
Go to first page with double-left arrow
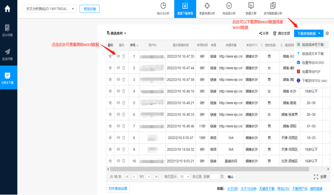[x=127, y=177]
